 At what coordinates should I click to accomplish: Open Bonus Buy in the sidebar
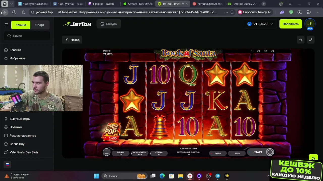click(17, 144)
